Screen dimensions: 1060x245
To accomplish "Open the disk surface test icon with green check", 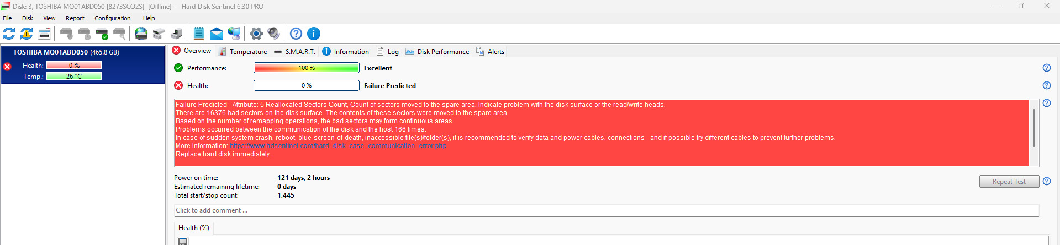I will click(102, 34).
